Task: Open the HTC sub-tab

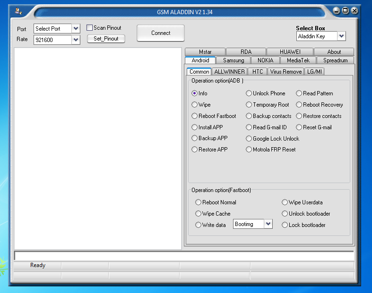Action: click(258, 72)
